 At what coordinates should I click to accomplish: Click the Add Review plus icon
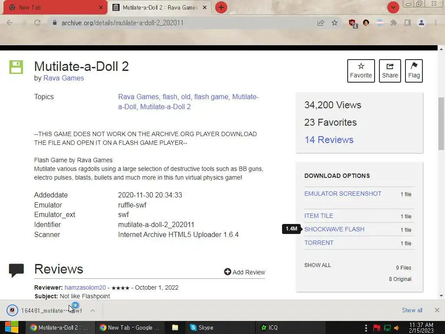coord(227,272)
